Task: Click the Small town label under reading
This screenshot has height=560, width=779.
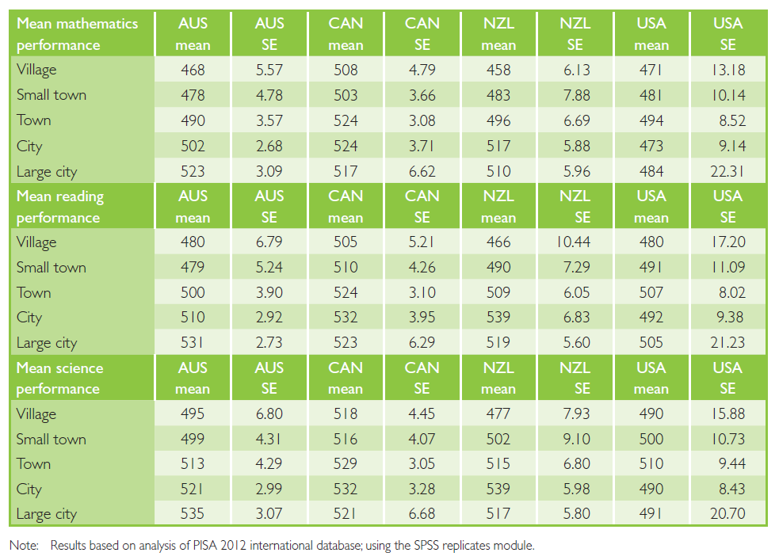Action: point(52,268)
